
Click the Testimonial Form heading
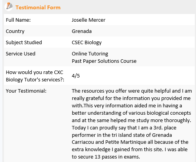coord(38,7)
